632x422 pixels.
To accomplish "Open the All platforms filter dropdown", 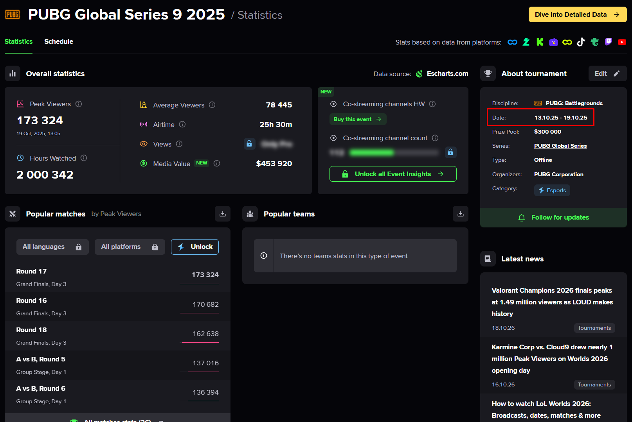I will (130, 247).
